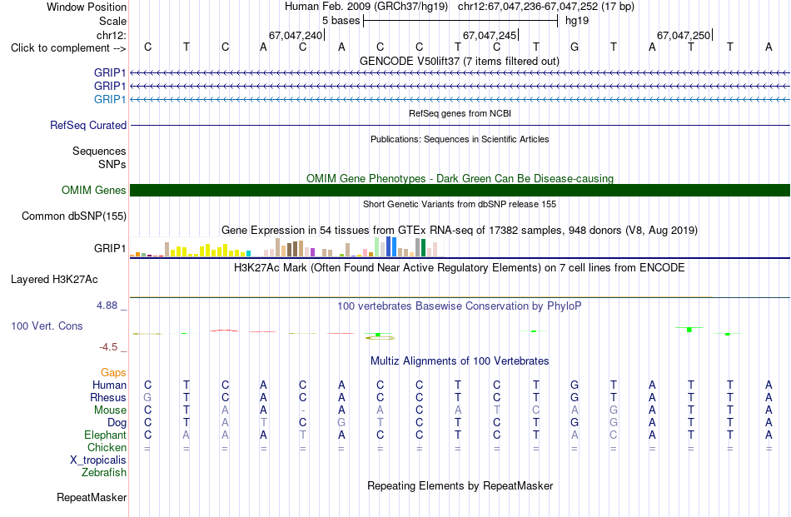This screenshot has height=517, width=791.
Task: Click the Human Feb. 2009 (GRCh37/hg19) title
Action: coord(366,7)
